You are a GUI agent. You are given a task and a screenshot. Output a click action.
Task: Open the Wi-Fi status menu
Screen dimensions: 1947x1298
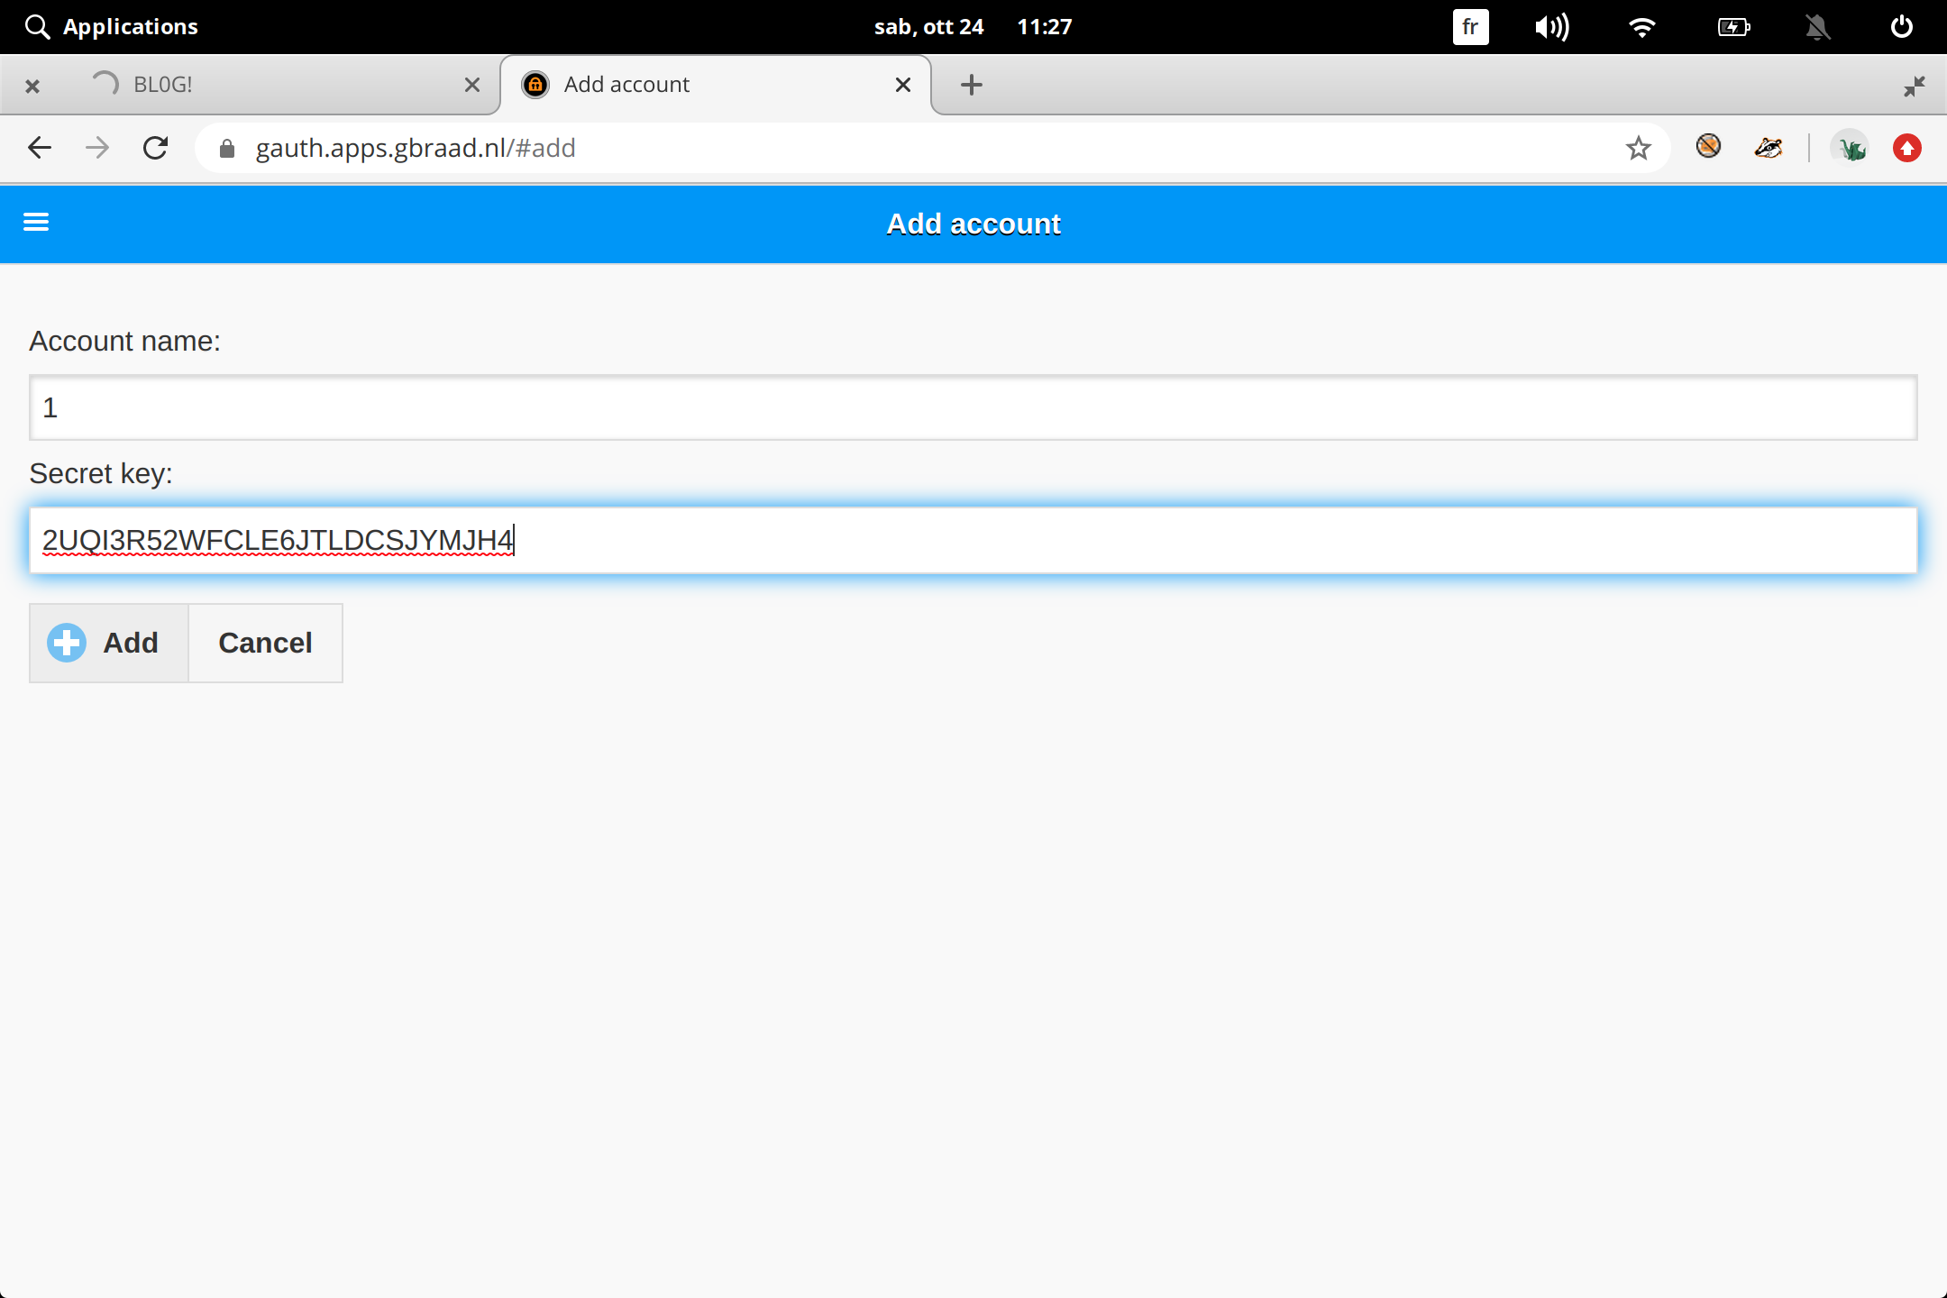coord(1642,26)
